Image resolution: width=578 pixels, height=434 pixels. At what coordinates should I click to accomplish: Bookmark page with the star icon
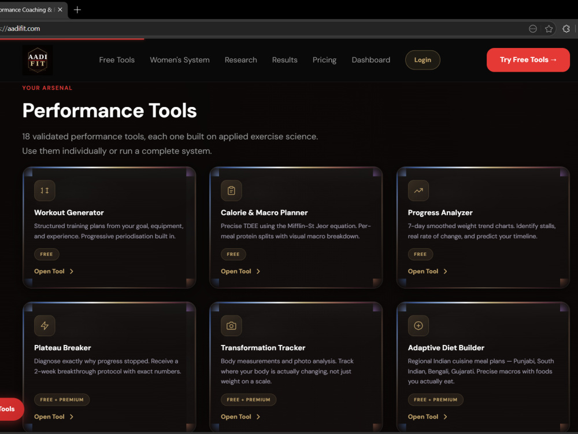549,29
